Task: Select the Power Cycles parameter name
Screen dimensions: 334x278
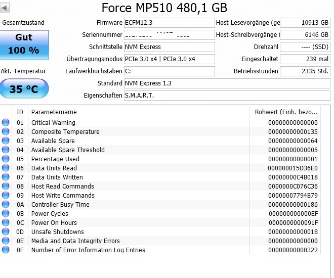Action: click(x=50, y=213)
